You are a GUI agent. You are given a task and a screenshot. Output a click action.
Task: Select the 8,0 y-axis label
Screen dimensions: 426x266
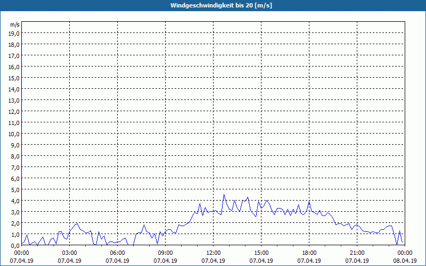click(x=15, y=156)
